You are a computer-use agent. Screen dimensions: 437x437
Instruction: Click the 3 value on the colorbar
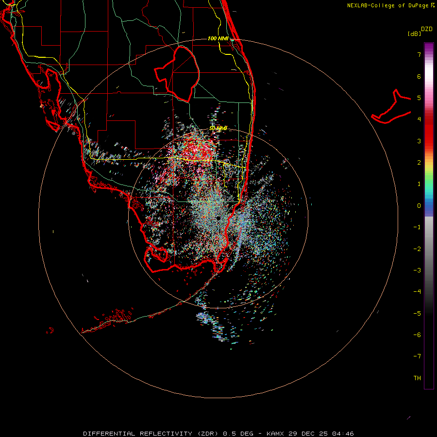coord(419,141)
